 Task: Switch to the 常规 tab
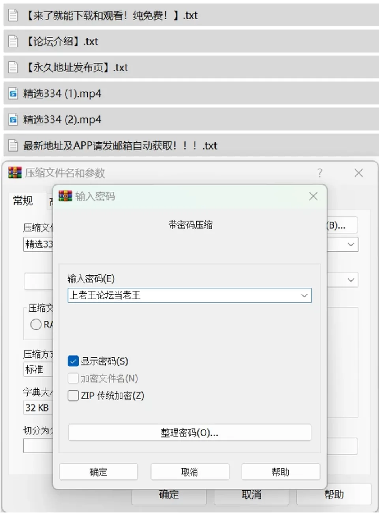click(x=23, y=201)
